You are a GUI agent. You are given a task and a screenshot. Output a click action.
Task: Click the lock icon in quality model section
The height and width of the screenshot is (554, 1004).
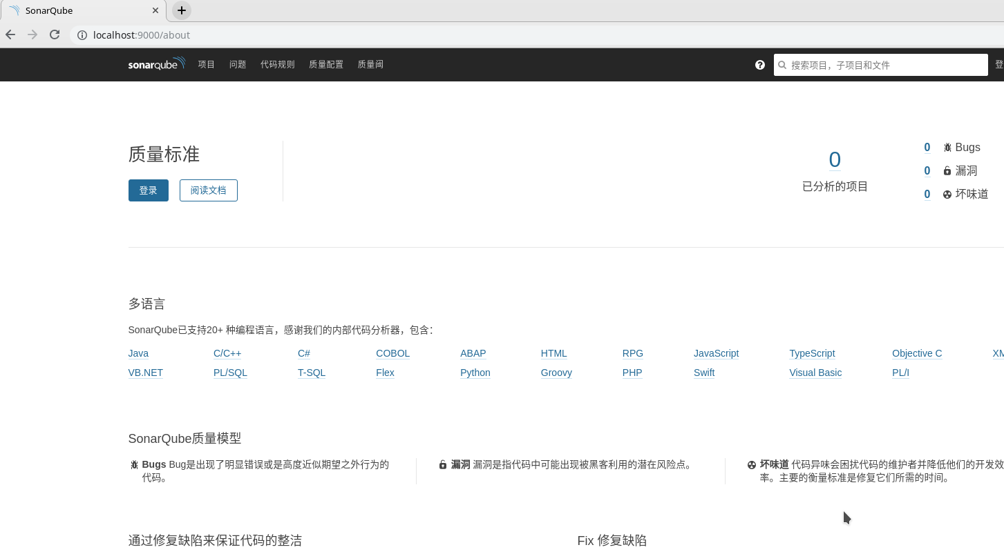coord(443,465)
